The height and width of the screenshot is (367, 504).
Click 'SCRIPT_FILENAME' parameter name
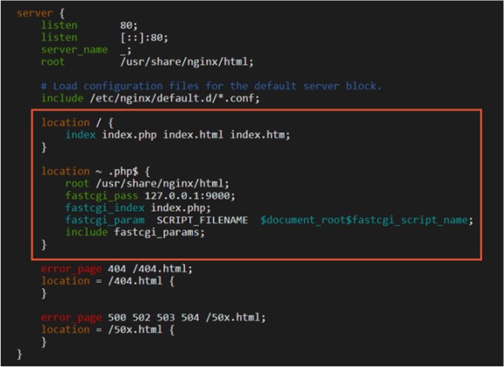tap(202, 220)
